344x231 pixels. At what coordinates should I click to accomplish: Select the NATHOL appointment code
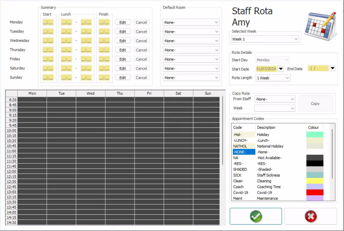244,146
